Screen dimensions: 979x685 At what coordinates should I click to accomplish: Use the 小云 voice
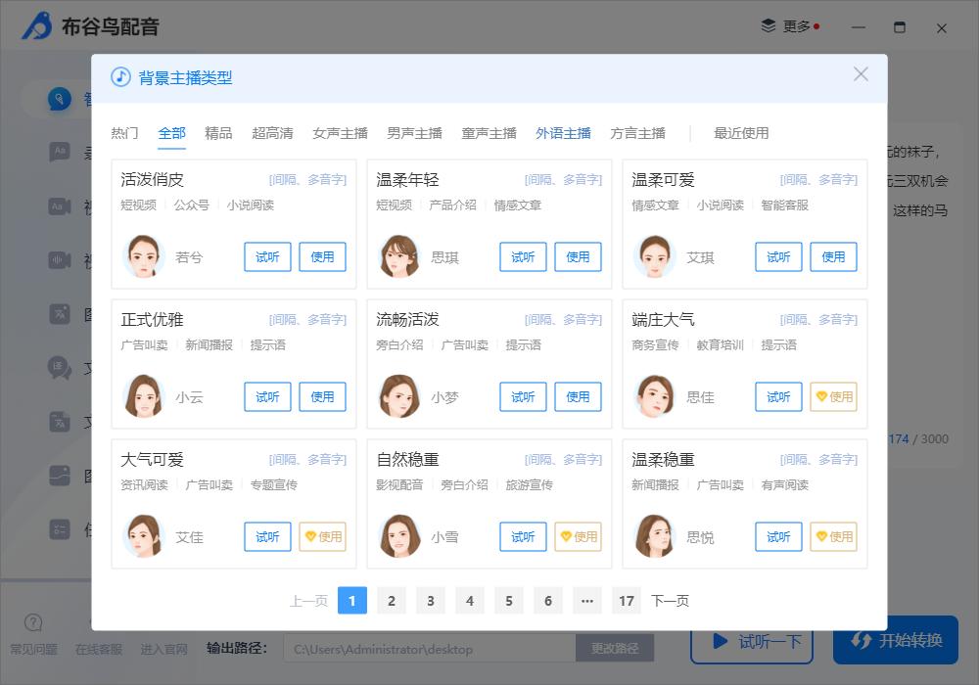pos(322,396)
